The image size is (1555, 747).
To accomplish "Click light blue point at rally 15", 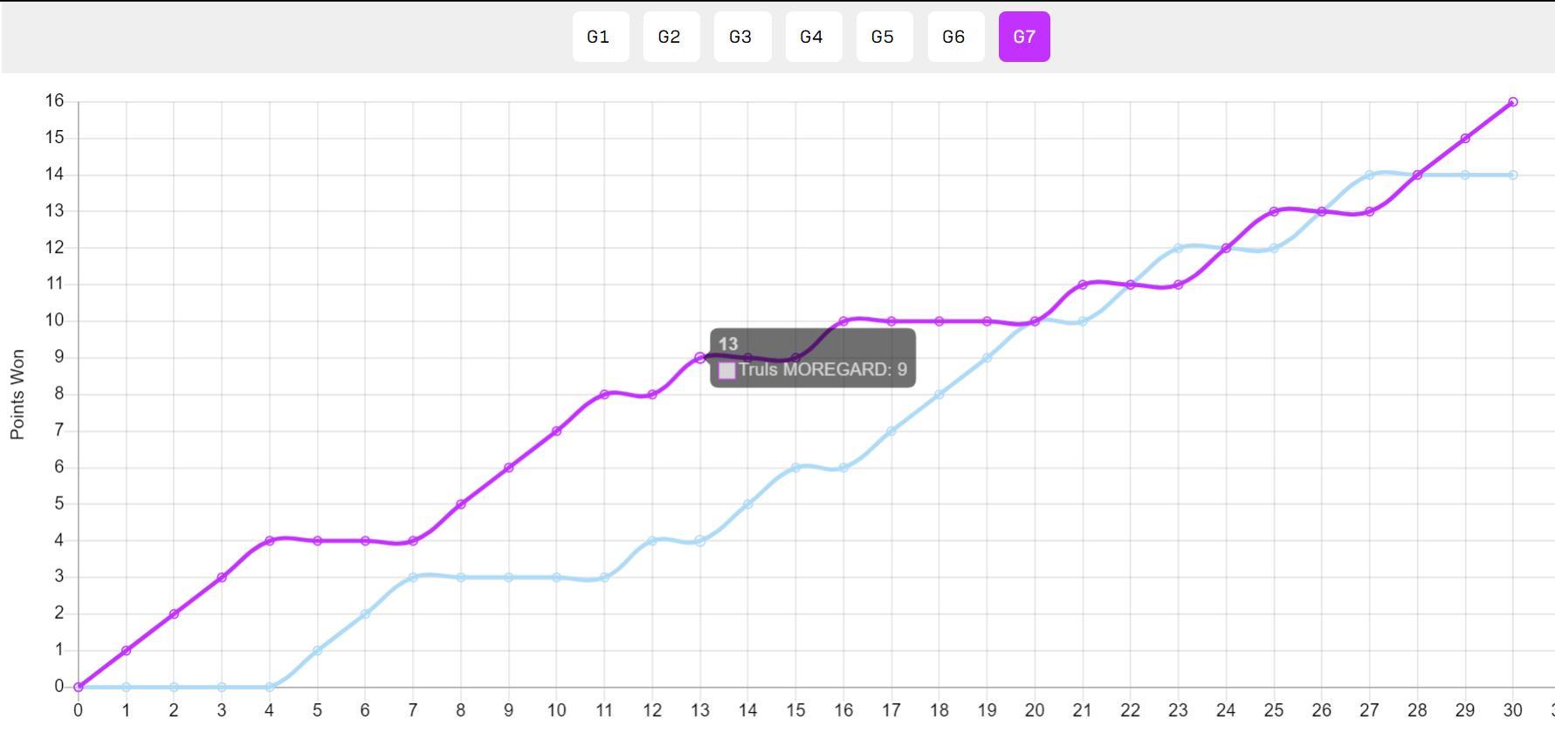I will pyautogui.click(x=795, y=468).
